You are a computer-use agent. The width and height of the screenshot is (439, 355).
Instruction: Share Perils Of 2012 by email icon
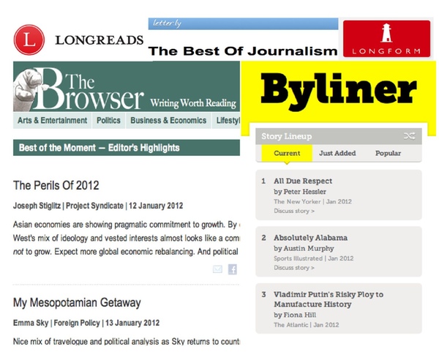click(217, 269)
